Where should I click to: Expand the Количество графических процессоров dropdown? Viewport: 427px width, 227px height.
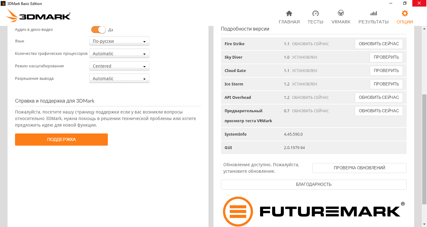pyautogui.click(x=119, y=54)
